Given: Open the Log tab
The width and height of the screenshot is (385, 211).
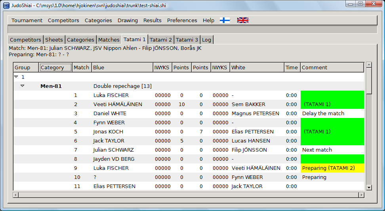Looking at the screenshot, I should pyautogui.click(x=206, y=40).
